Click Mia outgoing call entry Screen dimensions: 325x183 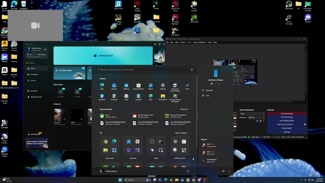pos(212,145)
